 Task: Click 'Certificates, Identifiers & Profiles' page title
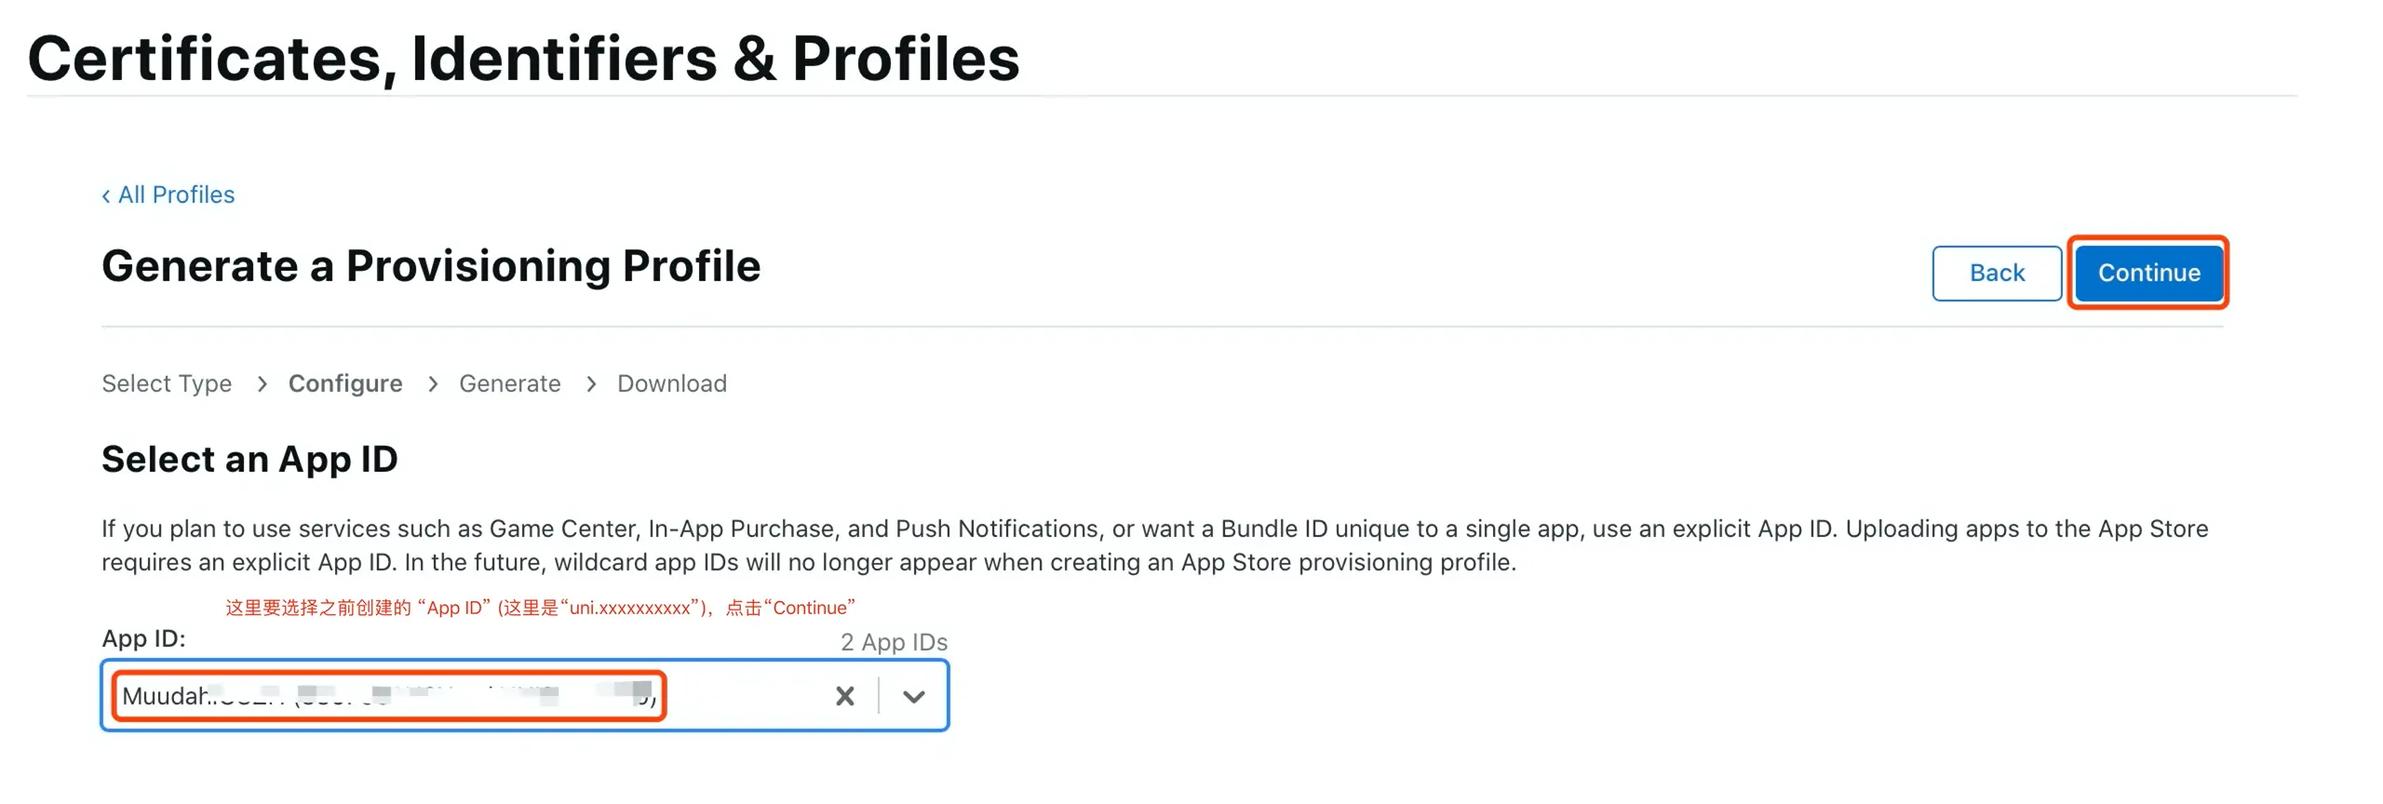click(523, 58)
